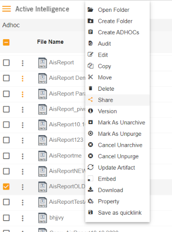Image resolution: width=172 pixels, height=232 pixels.
Task: Open the AisReportOLD file link
Action: [x=67, y=186]
